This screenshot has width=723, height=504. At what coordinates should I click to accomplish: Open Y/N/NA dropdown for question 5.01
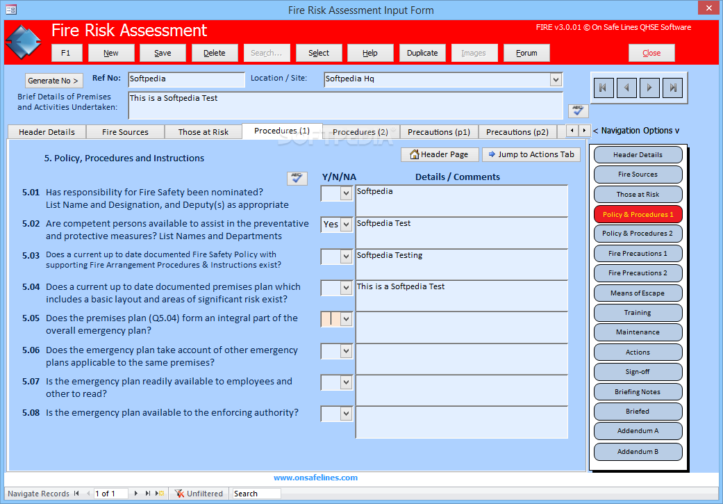point(347,193)
